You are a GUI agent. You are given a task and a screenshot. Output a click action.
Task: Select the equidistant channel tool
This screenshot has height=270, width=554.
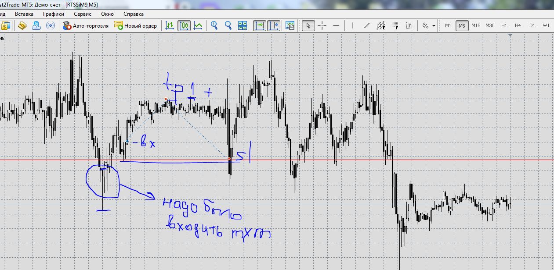(x=381, y=25)
